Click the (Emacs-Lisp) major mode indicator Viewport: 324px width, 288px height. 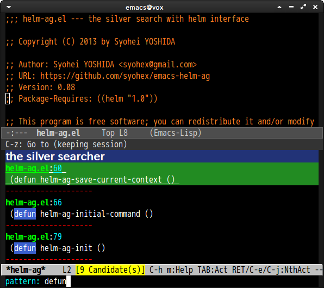pos(176,133)
